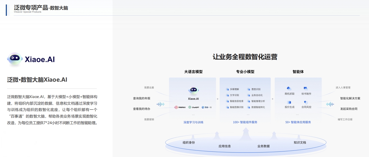Select the Xiaoe.AI robot icon
Viewport: 369px width, 157px height.
193,90
